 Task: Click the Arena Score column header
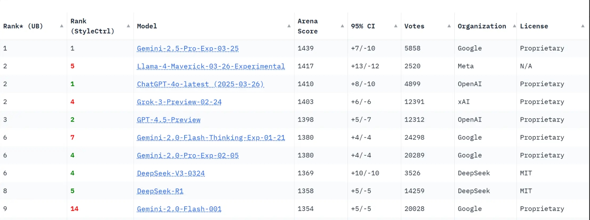(x=308, y=26)
